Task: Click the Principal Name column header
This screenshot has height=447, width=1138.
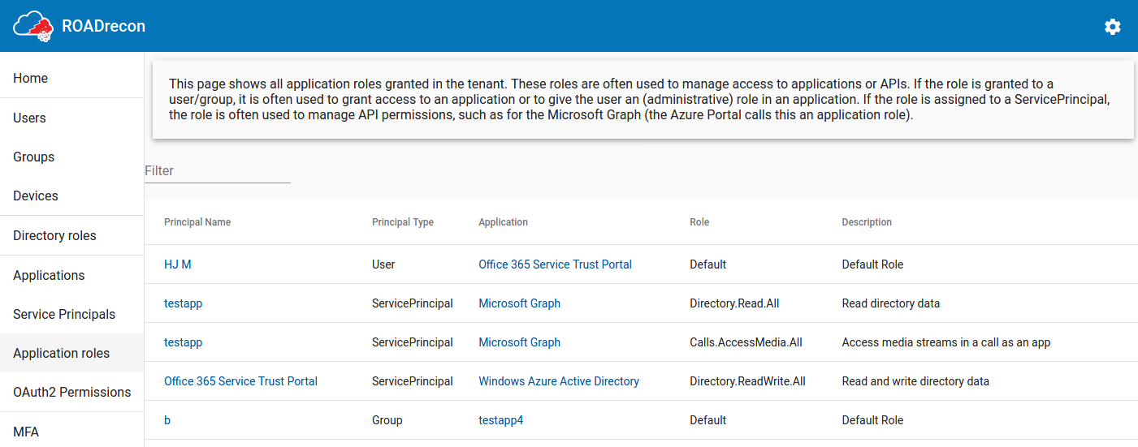Action: [x=197, y=222]
